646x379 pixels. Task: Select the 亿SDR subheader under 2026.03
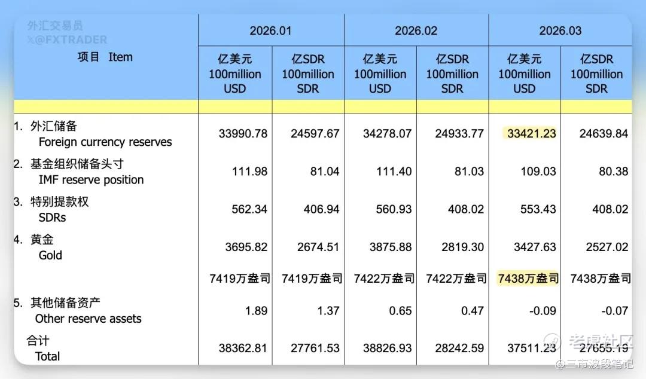[x=596, y=74]
